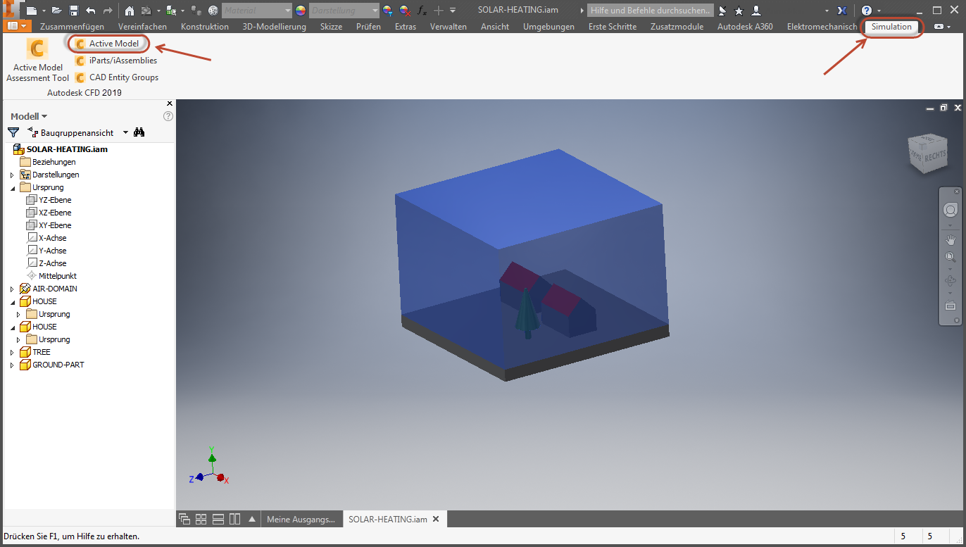The height and width of the screenshot is (547, 966).
Task: Expand the GROUND-PART node
Action: [x=12, y=365]
